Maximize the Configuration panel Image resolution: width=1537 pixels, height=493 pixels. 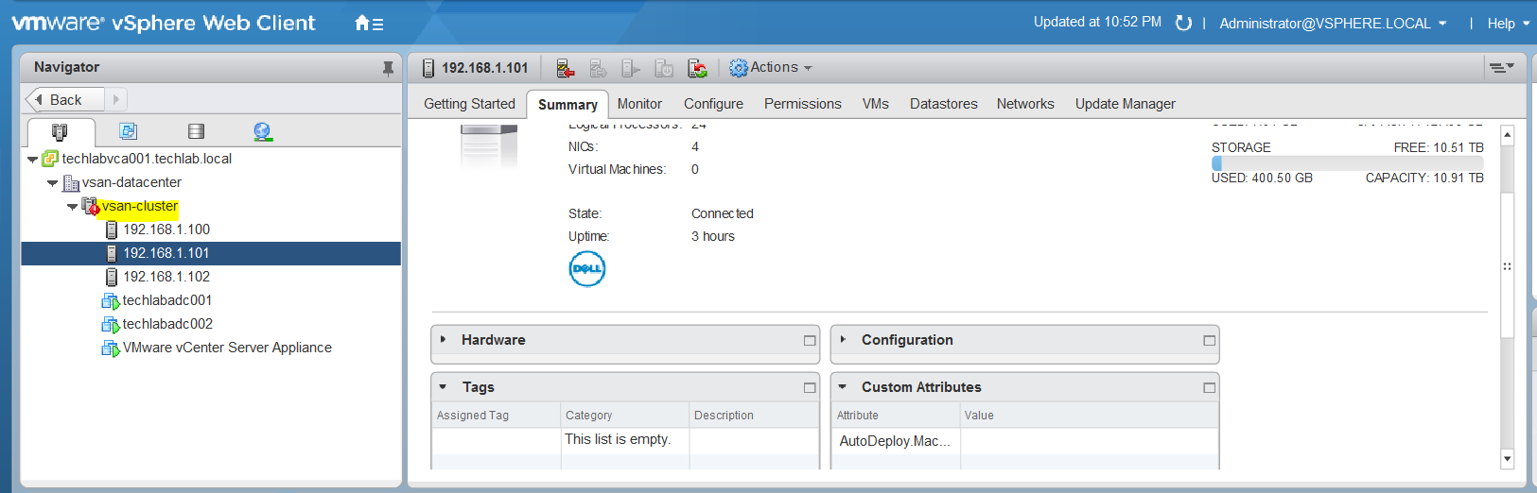pyautogui.click(x=1209, y=341)
